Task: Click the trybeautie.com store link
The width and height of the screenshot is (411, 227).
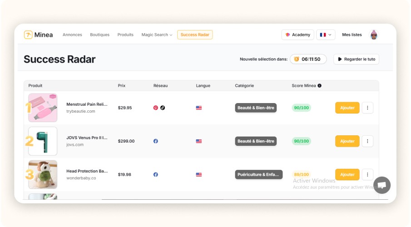Action: pos(81,111)
